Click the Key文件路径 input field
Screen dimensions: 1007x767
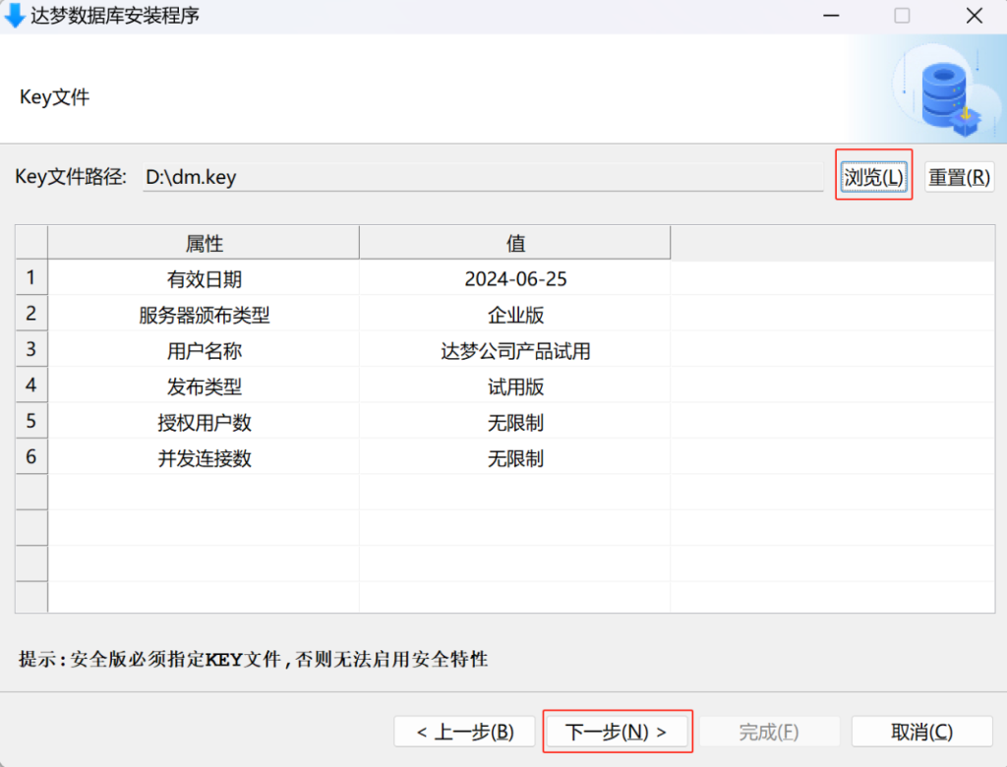pyautogui.click(x=482, y=178)
